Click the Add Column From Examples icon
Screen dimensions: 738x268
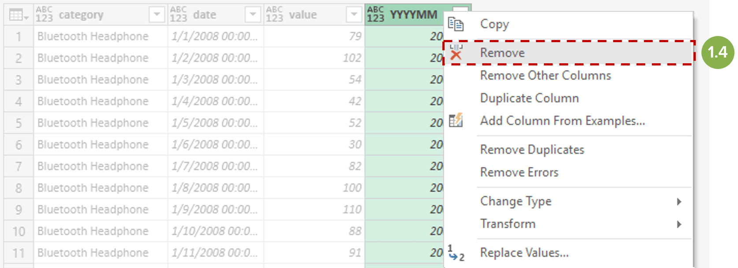[456, 120]
